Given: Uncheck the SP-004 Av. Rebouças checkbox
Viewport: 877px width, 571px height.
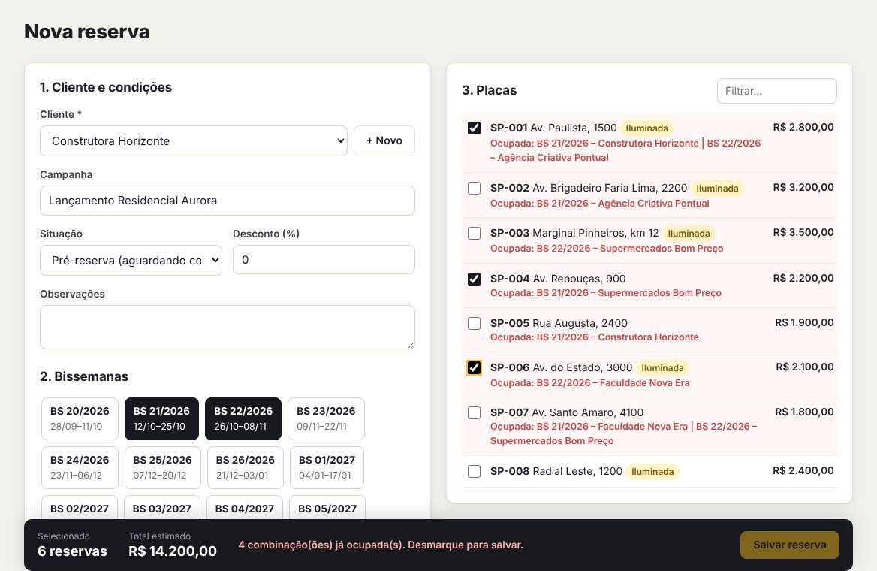Looking at the screenshot, I should click(474, 279).
